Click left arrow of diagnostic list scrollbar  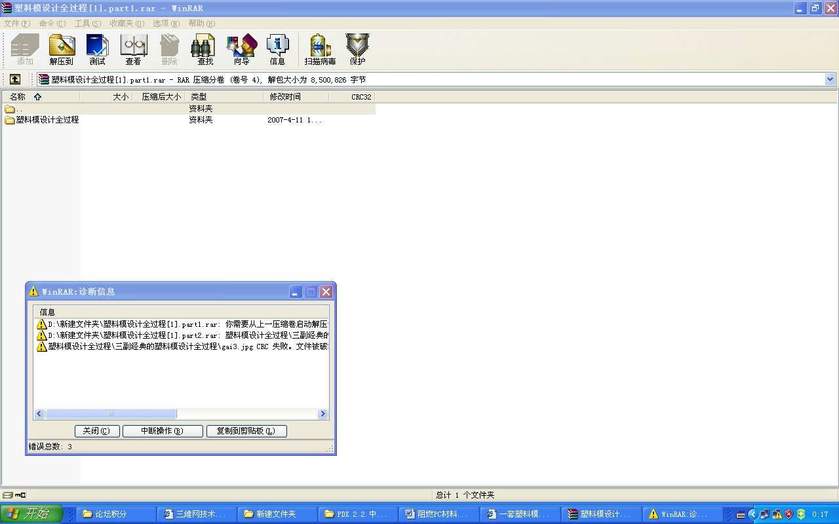pyautogui.click(x=39, y=414)
